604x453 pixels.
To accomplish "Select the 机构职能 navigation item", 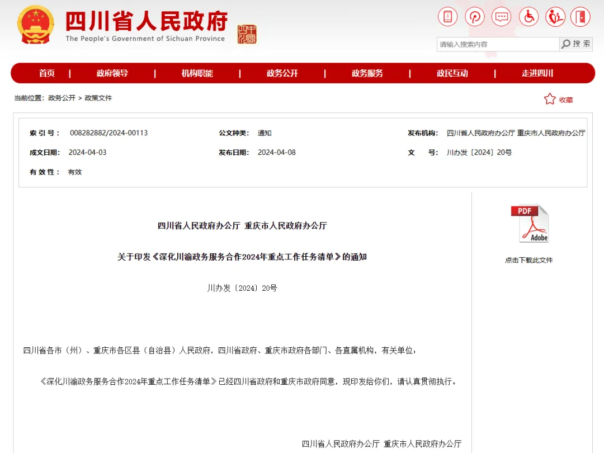I will (x=197, y=73).
